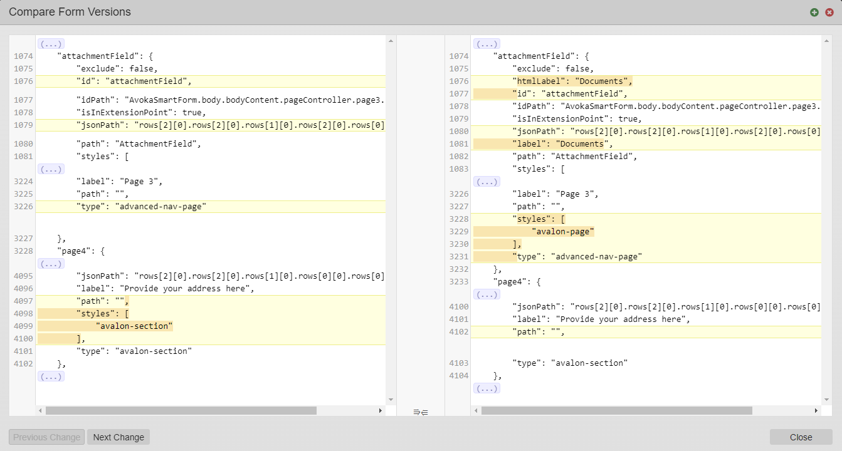Click the right pane's vertical scroll up arrow
Viewport: 842px width, 451px height.
[826, 41]
